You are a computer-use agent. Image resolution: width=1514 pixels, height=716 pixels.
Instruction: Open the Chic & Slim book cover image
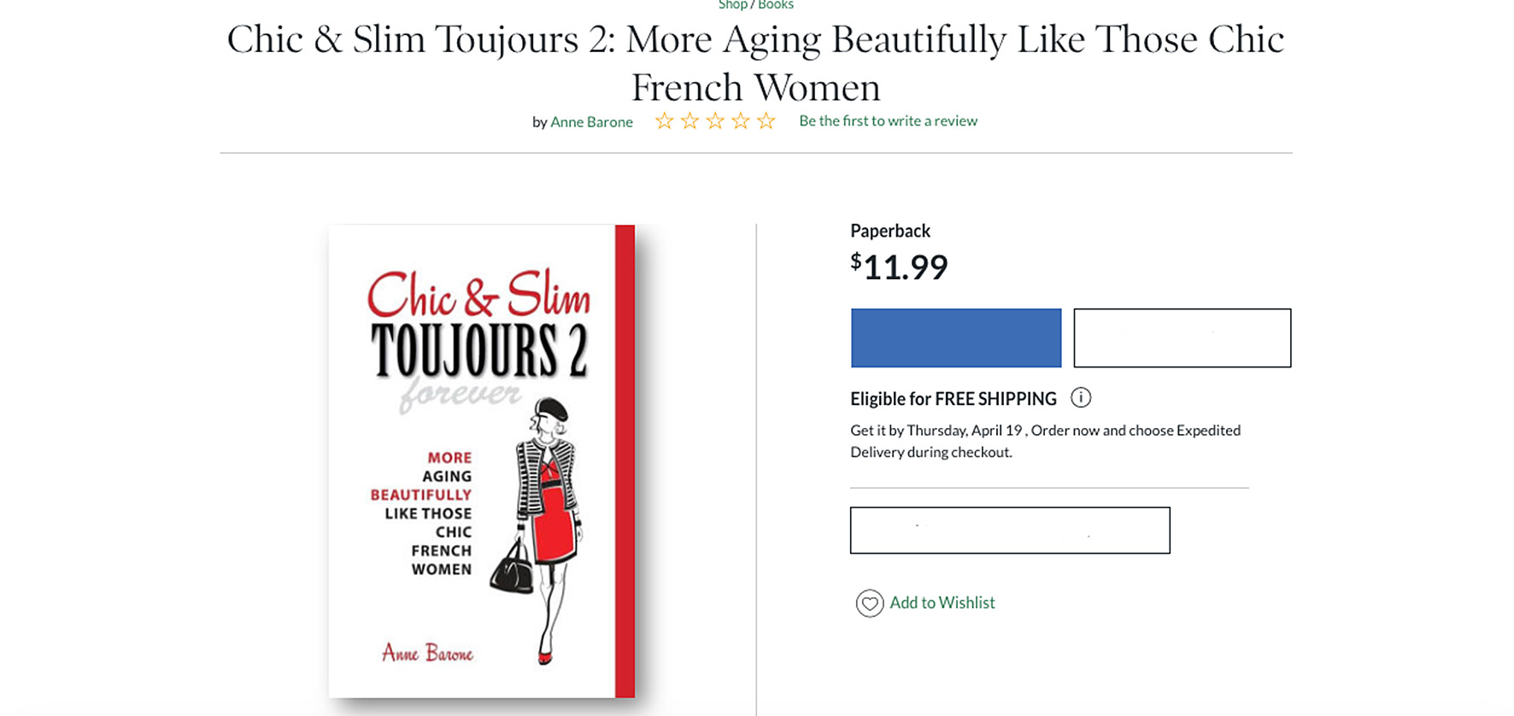pyautogui.click(x=481, y=461)
